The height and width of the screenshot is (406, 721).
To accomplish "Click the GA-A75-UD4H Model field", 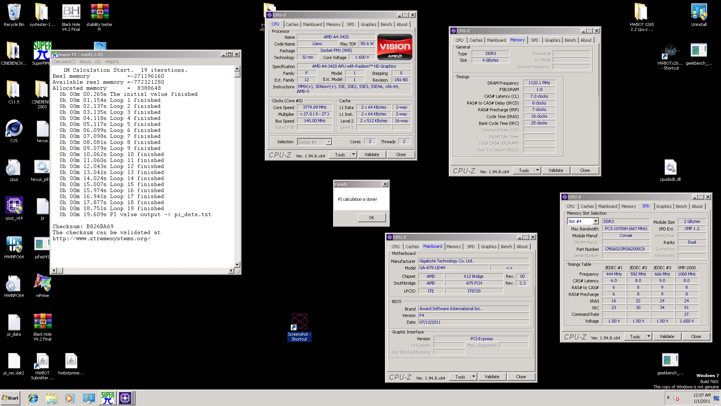I will 454,268.
